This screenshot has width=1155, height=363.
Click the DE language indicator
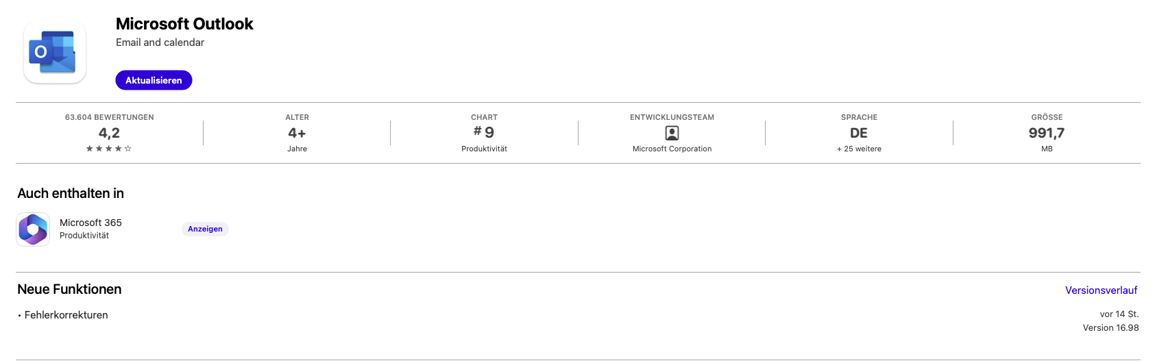click(x=859, y=133)
